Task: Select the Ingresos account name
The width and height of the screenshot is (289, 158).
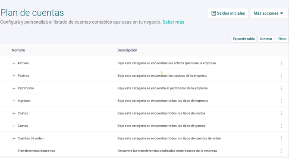Action: [24, 101]
